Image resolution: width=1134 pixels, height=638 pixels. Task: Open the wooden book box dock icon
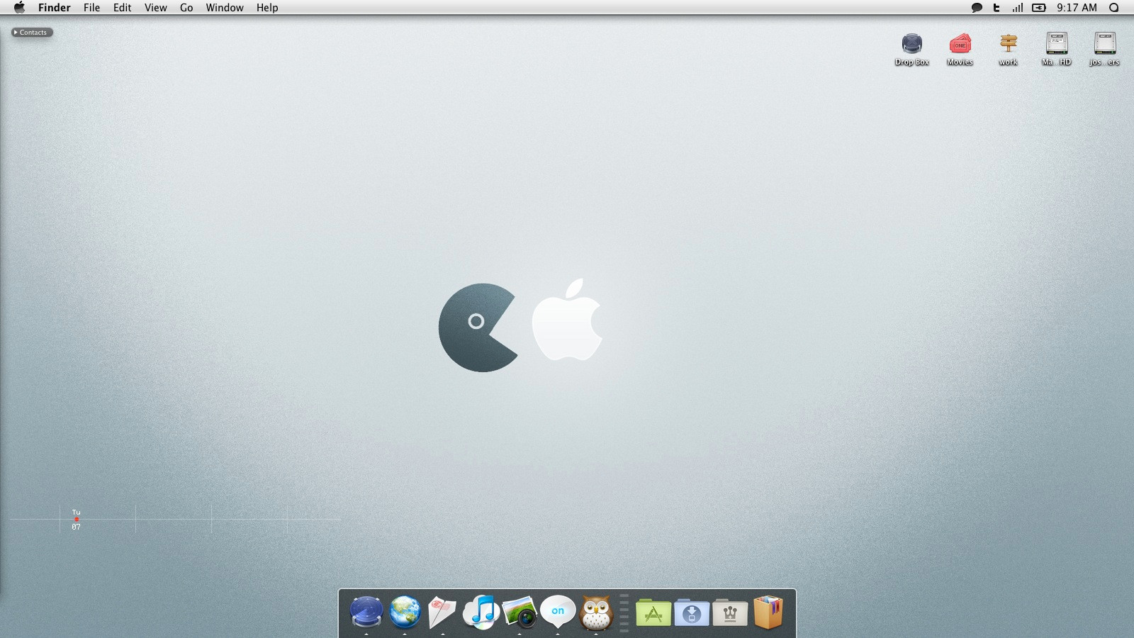(x=768, y=612)
